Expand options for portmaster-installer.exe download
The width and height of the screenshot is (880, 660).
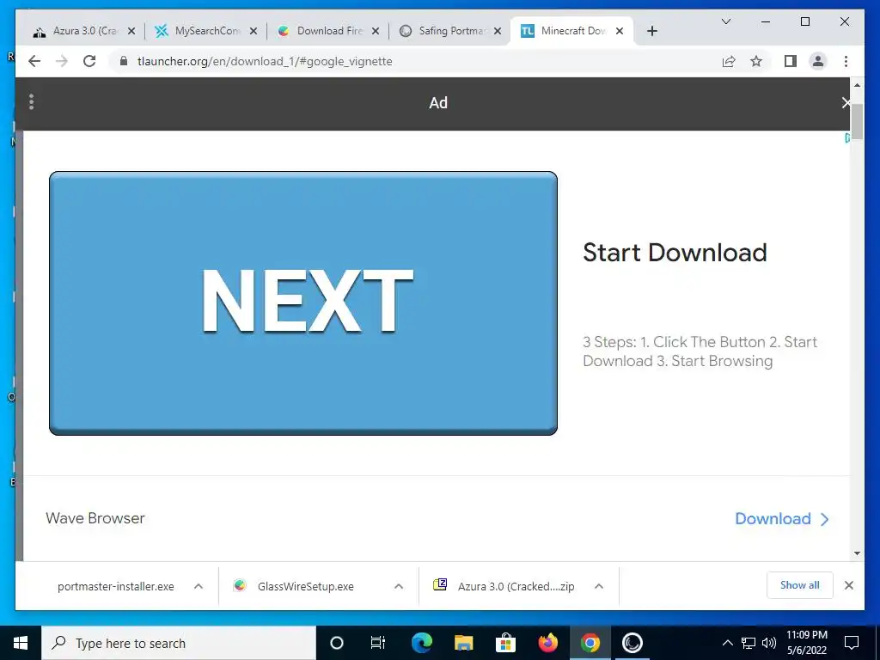click(x=199, y=586)
